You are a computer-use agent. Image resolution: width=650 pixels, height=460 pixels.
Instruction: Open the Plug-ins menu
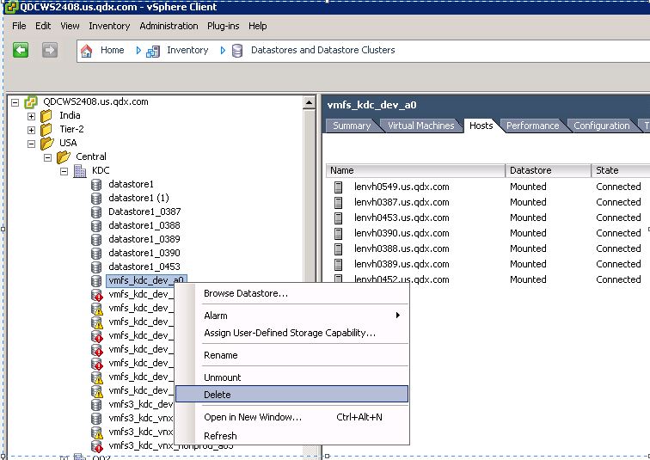click(223, 26)
